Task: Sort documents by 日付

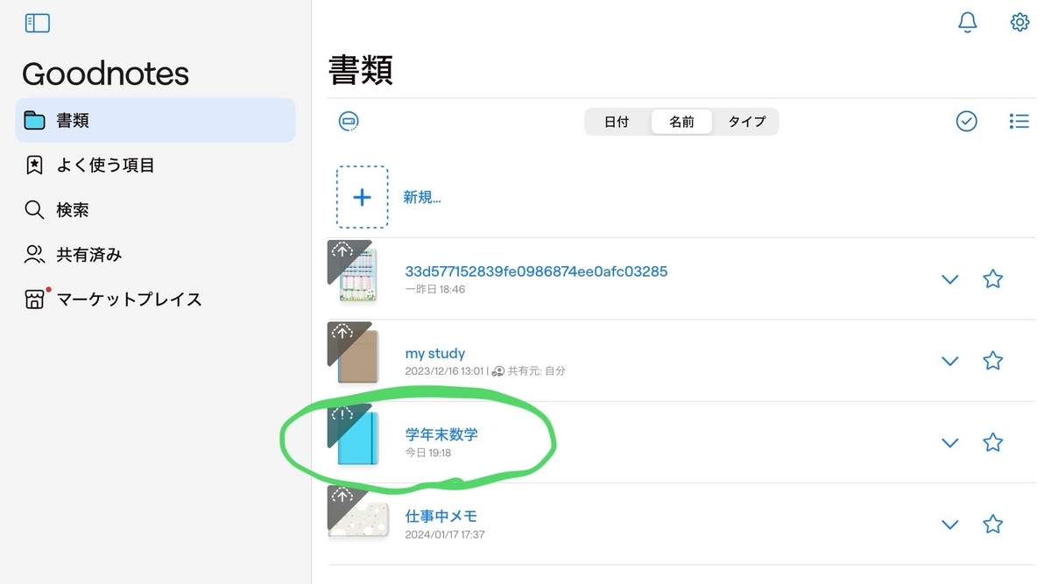Action: tap(617, 122)
